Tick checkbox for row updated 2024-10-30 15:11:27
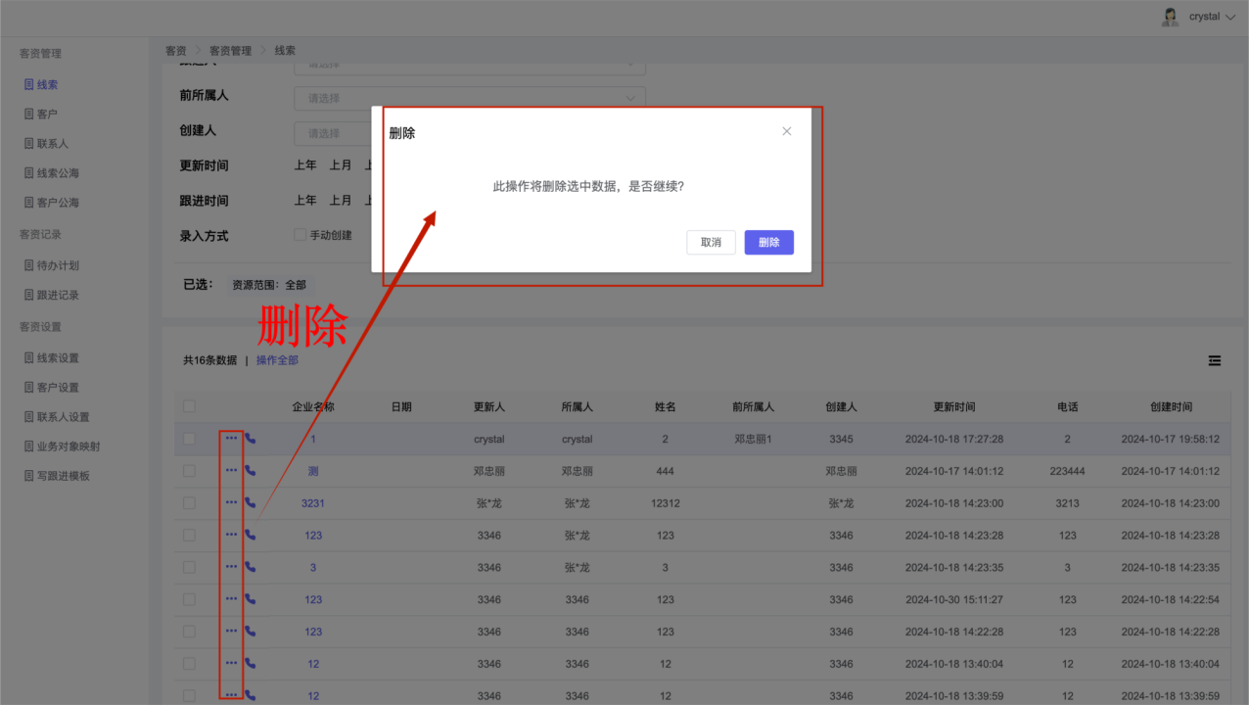The width and height of the screenshot is (1249, 705). 189,599
